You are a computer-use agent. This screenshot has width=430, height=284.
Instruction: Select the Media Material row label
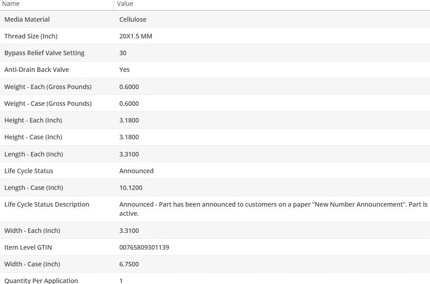27,19
